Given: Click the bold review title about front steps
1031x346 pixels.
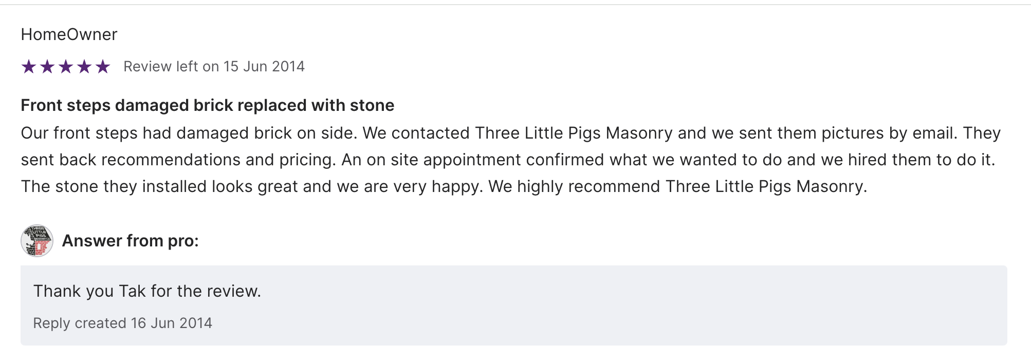Looking at the screenshot, I should click(207, 105).
